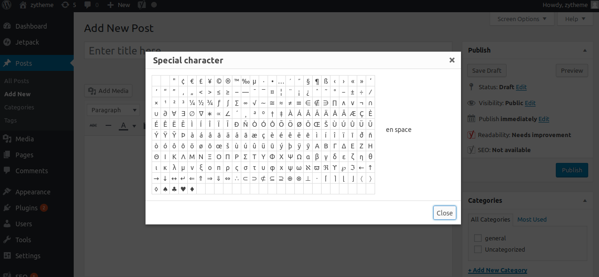Insert the empty set ∅ symbol

pos(192,114)
